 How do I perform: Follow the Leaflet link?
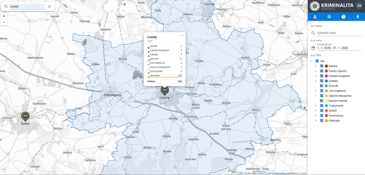tap(240, 173)
